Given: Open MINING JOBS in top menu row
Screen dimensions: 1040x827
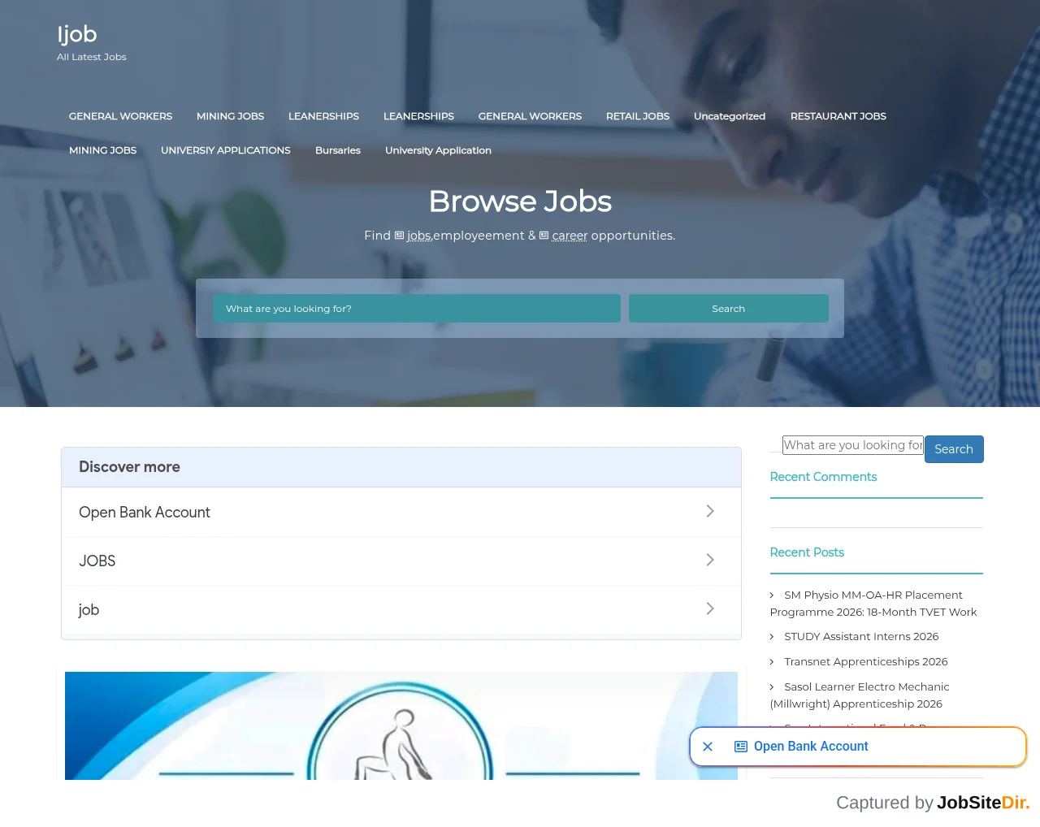Looking at the screenshot, I should 230,116.
